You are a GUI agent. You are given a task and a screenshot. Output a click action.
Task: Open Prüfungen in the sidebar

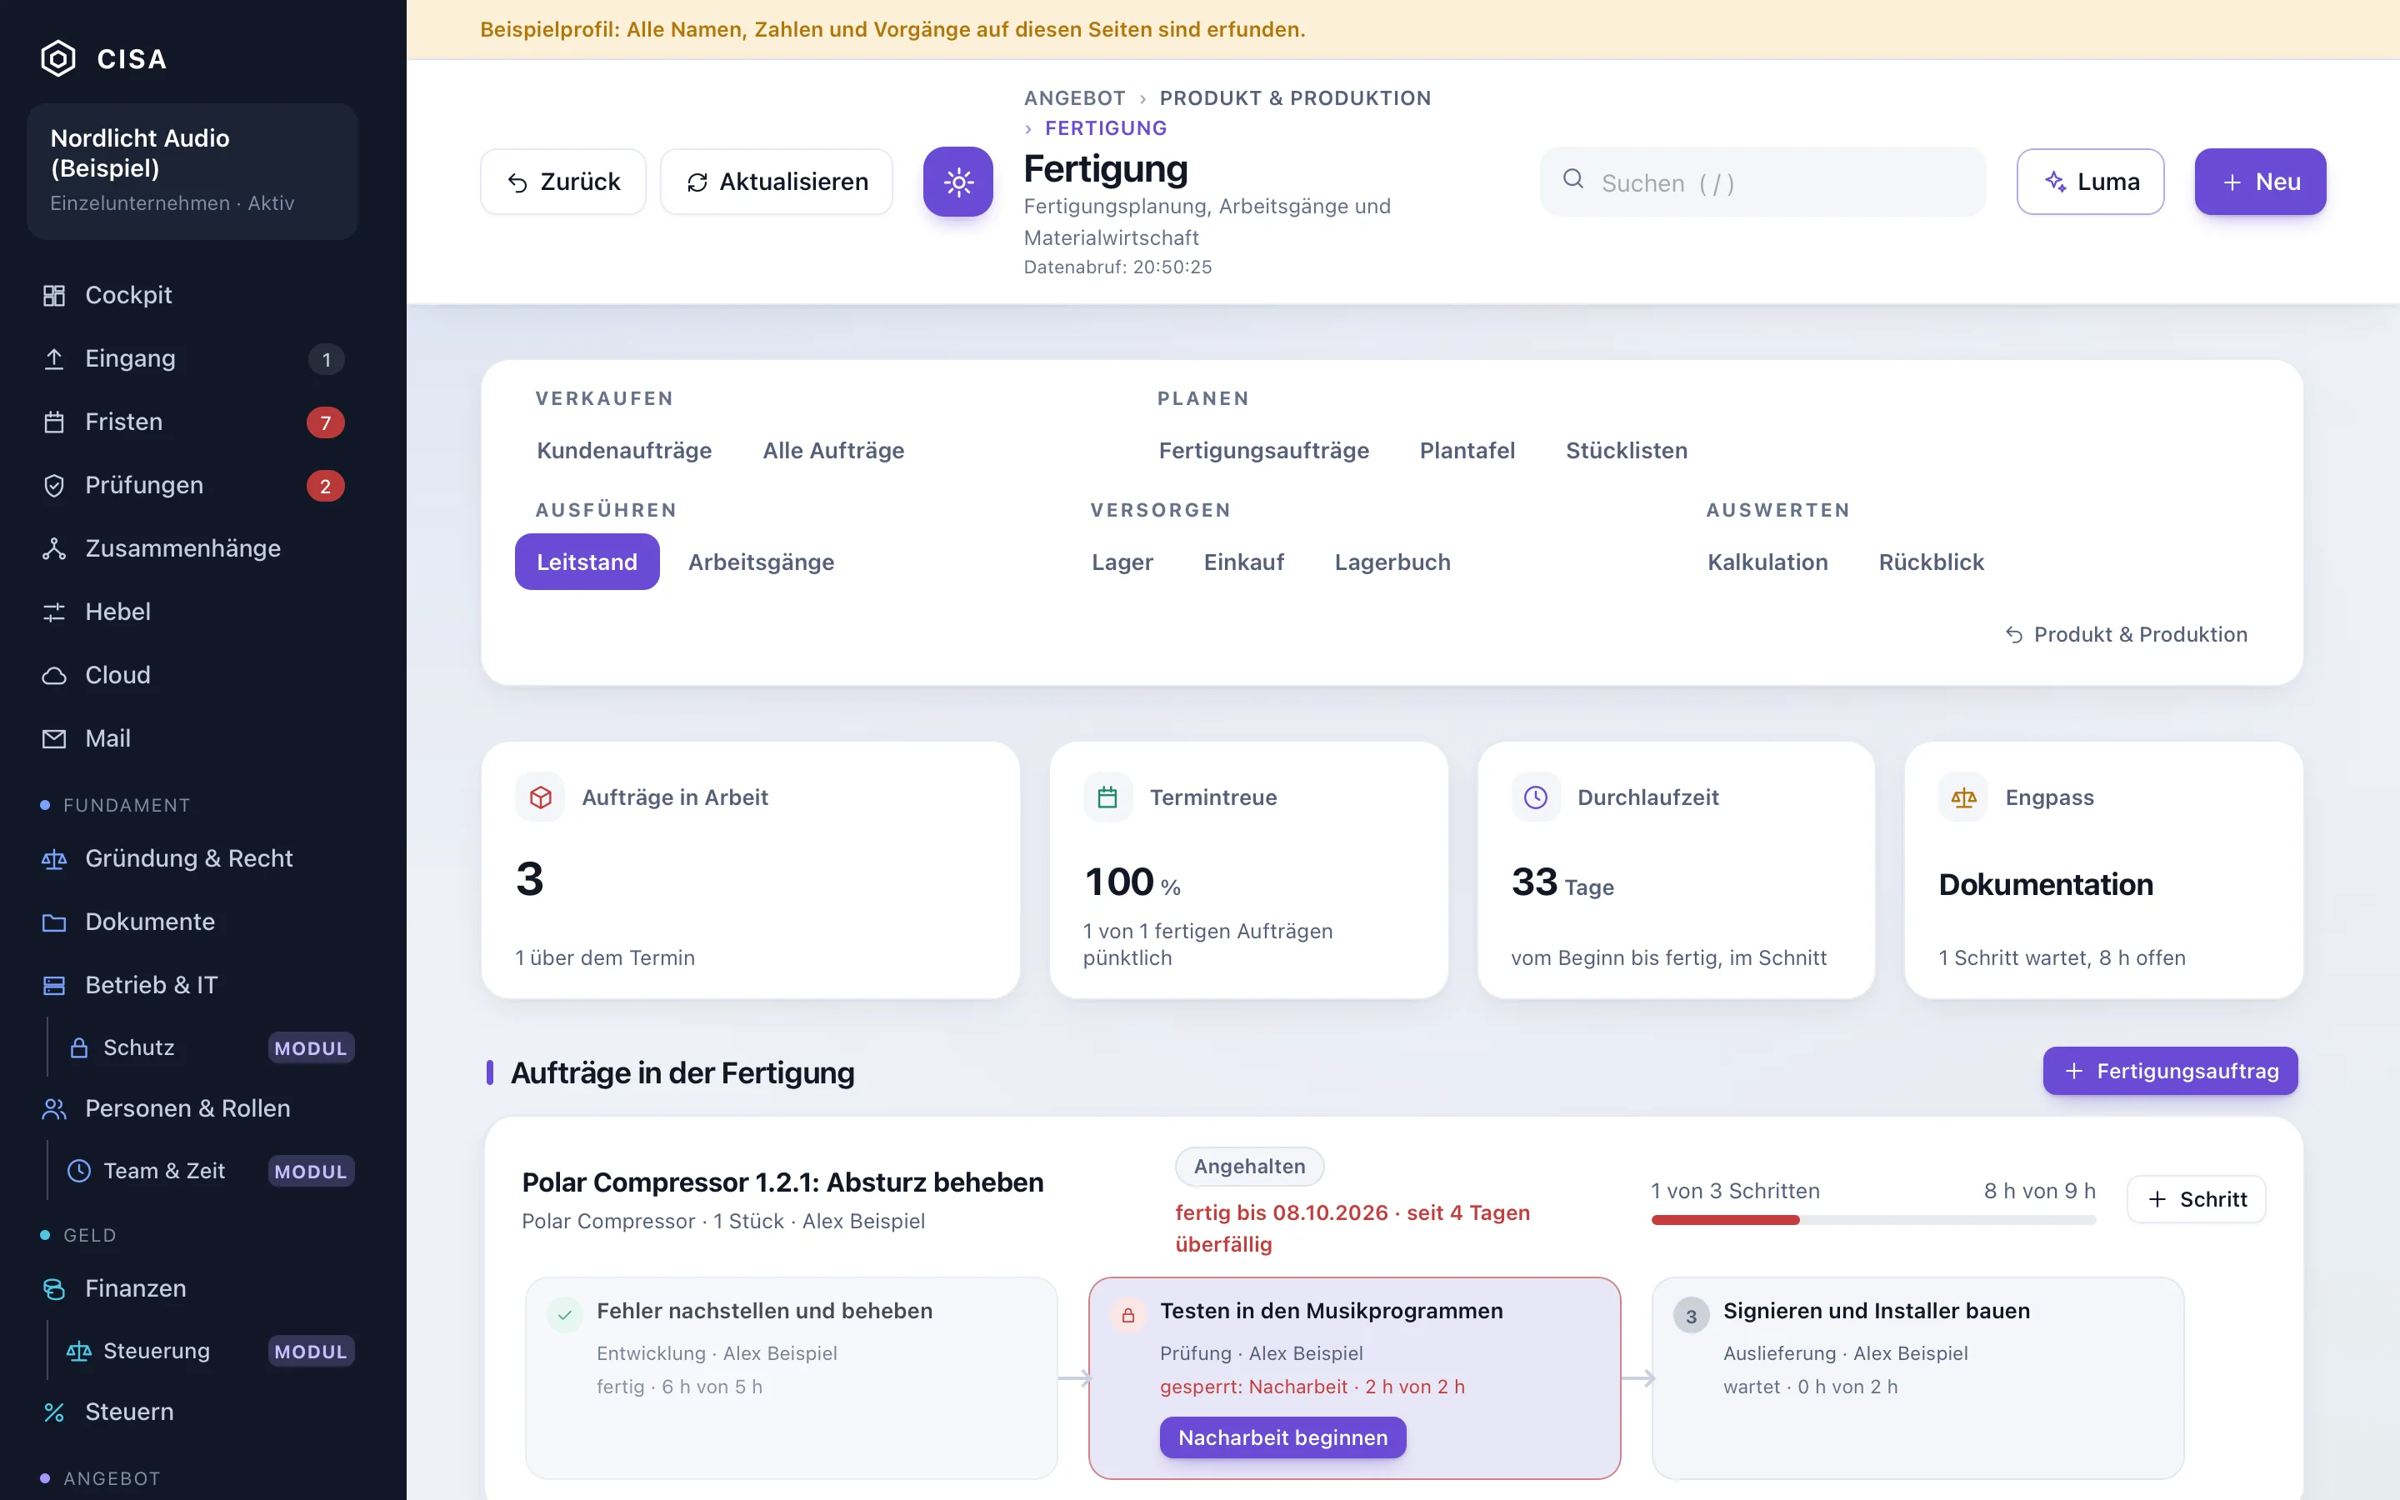(192, 486)
